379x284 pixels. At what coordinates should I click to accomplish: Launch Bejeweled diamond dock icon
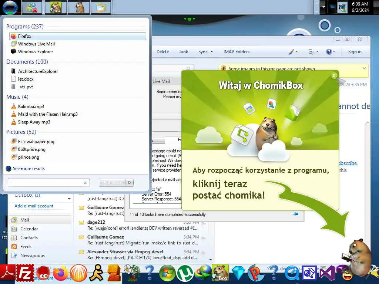238,273
